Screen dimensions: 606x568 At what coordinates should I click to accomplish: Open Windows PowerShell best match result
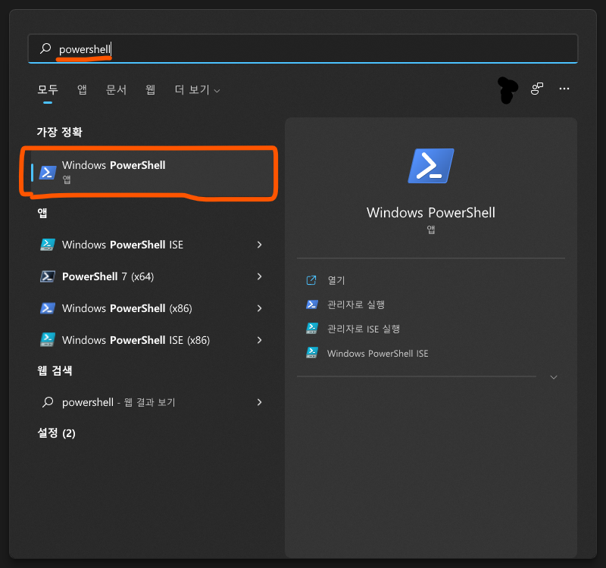(x=151, y=172)
